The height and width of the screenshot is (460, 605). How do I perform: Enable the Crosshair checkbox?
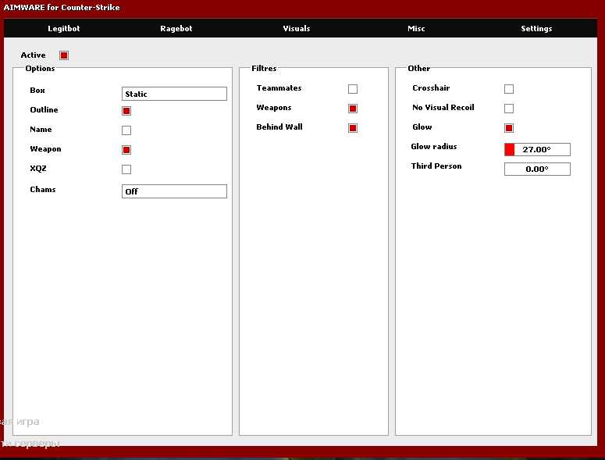(x=509, y=89)
